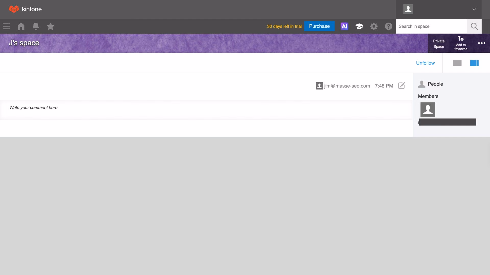This screenshot has width=490, height=275.
Task: Click the search magnifier button
Action: click(474, 26)
